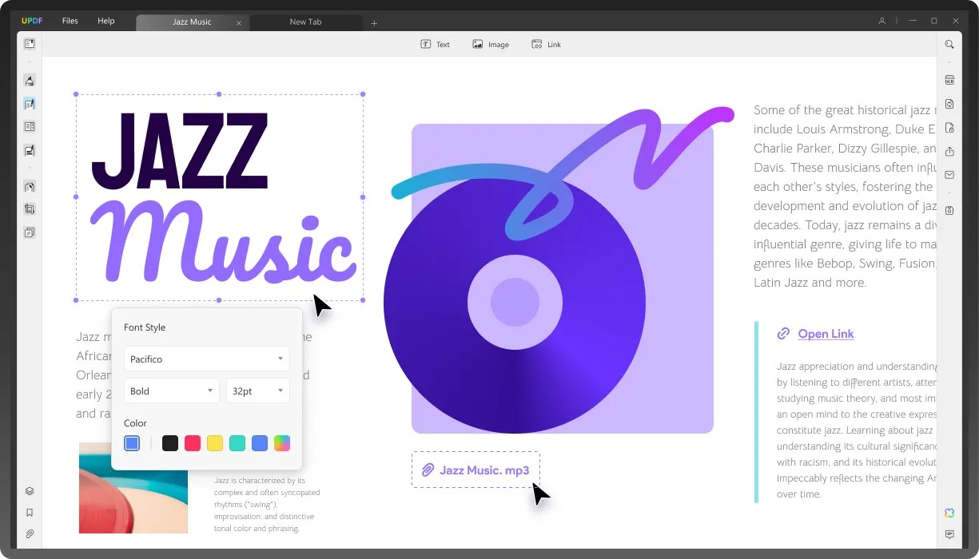Click paragraph 'Jazz appreciation and understanding'
Viewport: 979px width, 559px height.
856,430
